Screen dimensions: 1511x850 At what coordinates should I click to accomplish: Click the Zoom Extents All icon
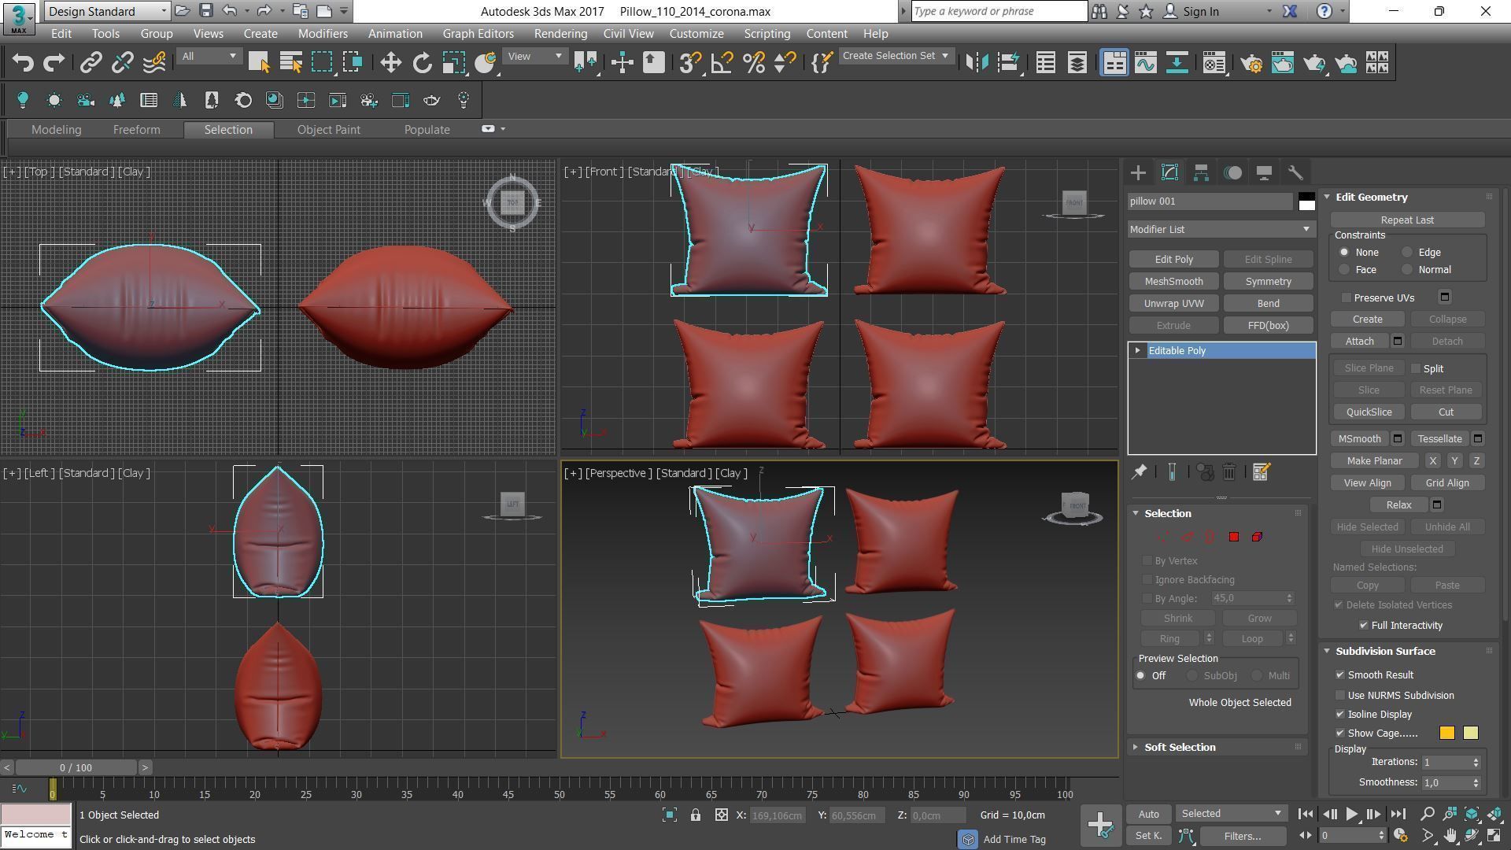click(1494, 814)
